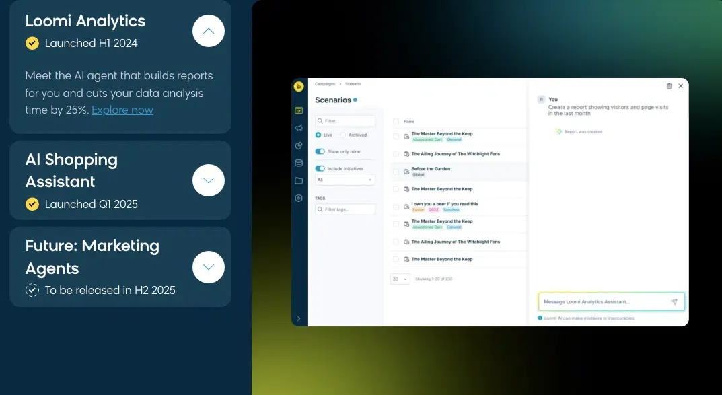Viewport: 722px width, 395px height.
Task: Click the Campaigns breadcrumb
Action: (x=325, y=84)
